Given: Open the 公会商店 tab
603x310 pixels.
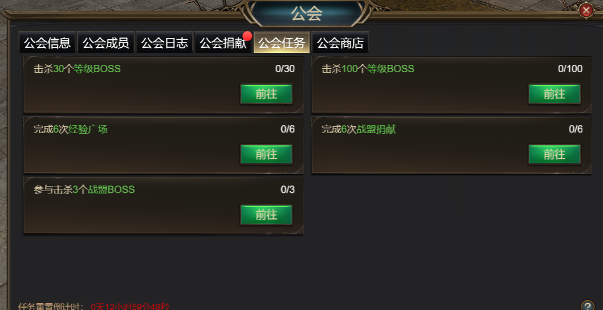Looking at the screenshot, I should click(340, 43).
